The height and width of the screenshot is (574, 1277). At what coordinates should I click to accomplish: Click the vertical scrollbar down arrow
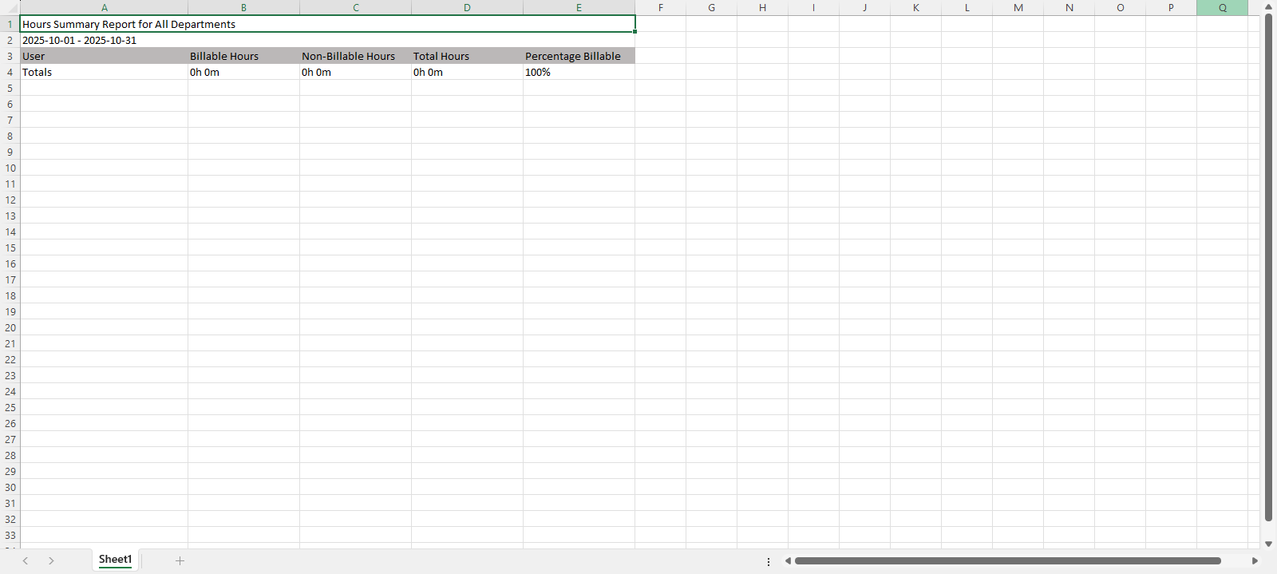(1268, 544)
